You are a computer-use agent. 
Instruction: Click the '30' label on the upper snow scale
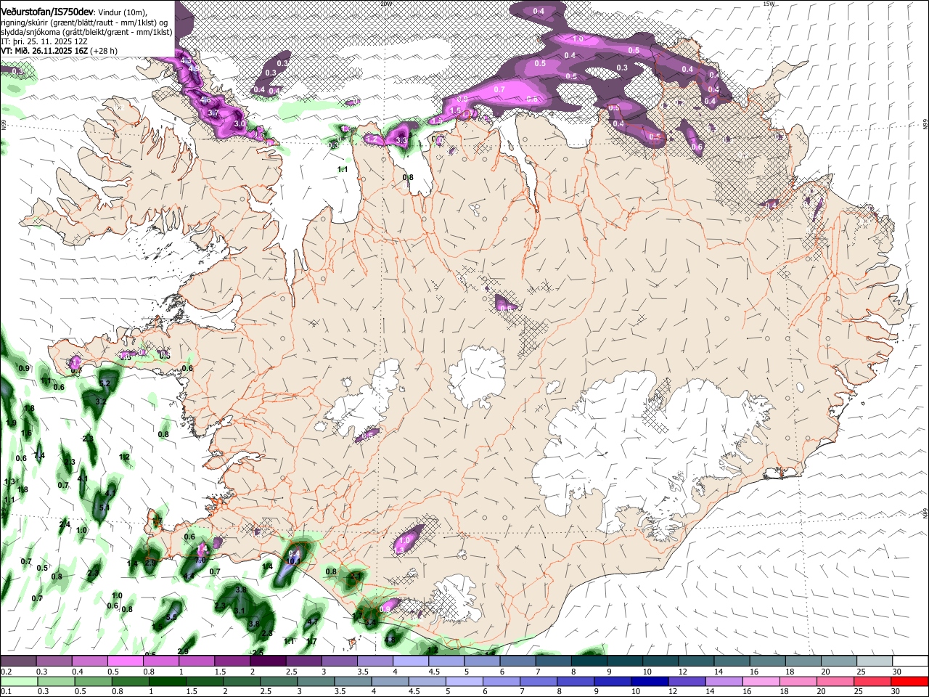[x=896, y=671]
